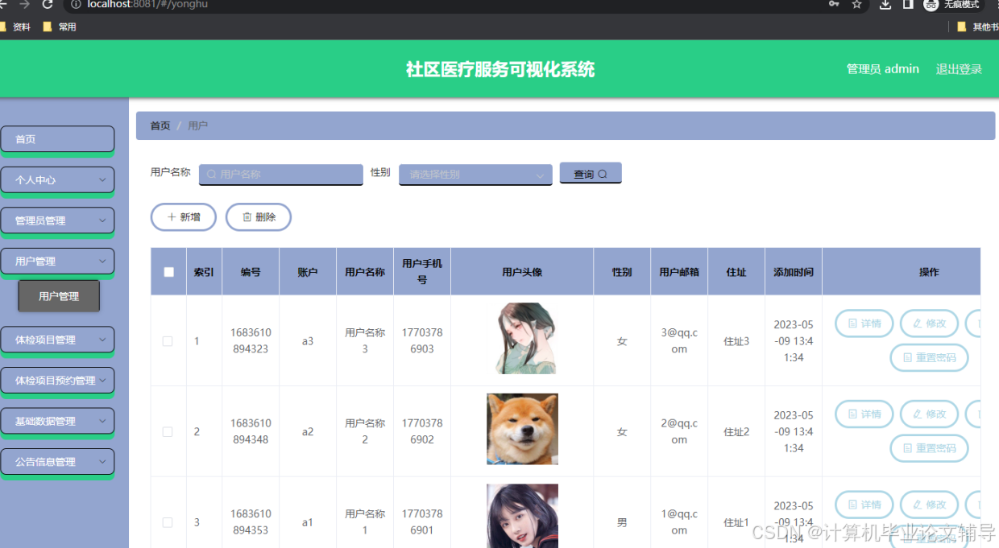The image size is (999, 548).
Task: Click the plus icon on 新增 button
Action: tap(172, 216)
